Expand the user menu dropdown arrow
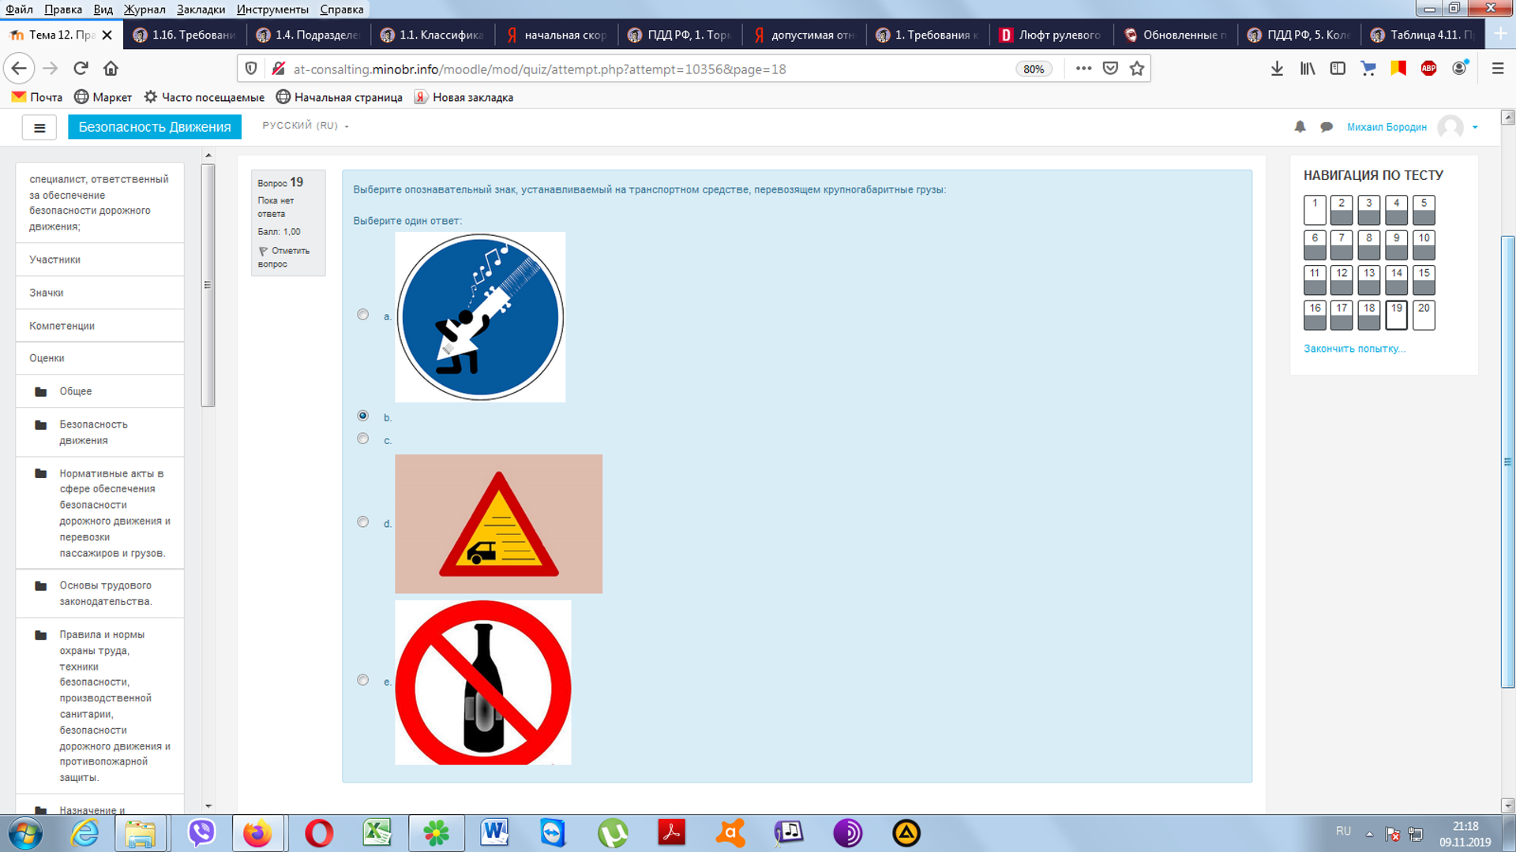The height and width of the screenshot is (852, 1516). click(1475, 127)
